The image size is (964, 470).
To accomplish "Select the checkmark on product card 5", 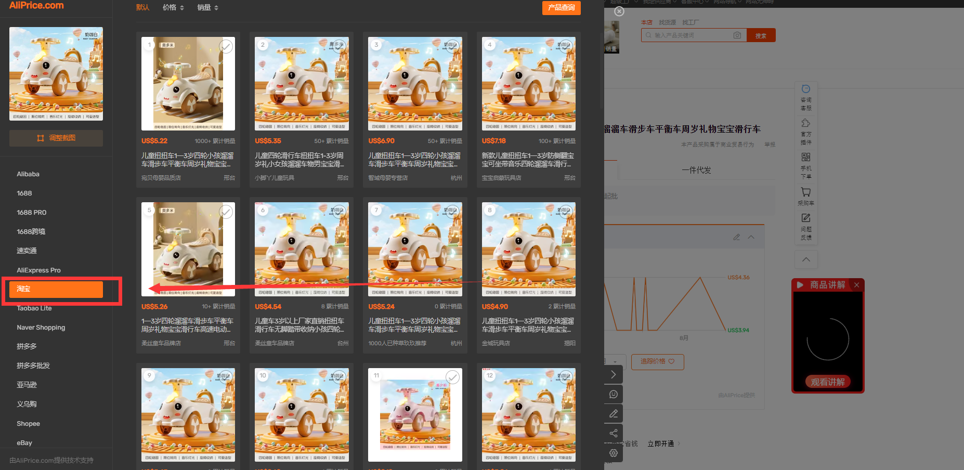I will point(226,212).
